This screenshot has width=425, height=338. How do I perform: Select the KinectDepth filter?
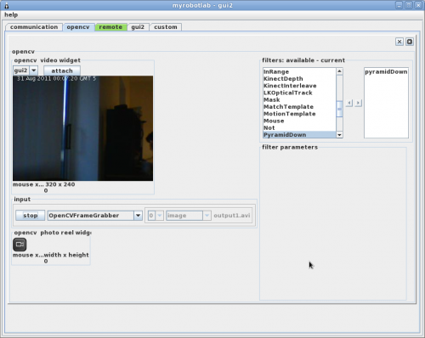point(299,79)
